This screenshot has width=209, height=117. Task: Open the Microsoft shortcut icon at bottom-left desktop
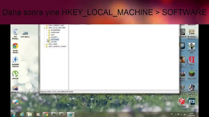pyautogui.click(x=15, y=104)
